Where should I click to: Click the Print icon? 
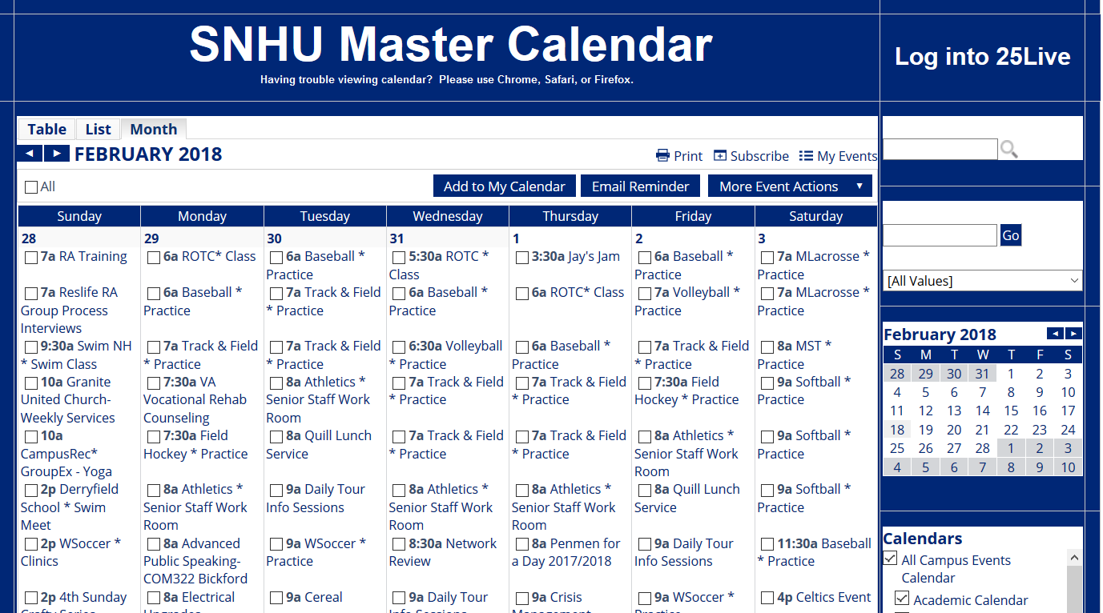662,156
